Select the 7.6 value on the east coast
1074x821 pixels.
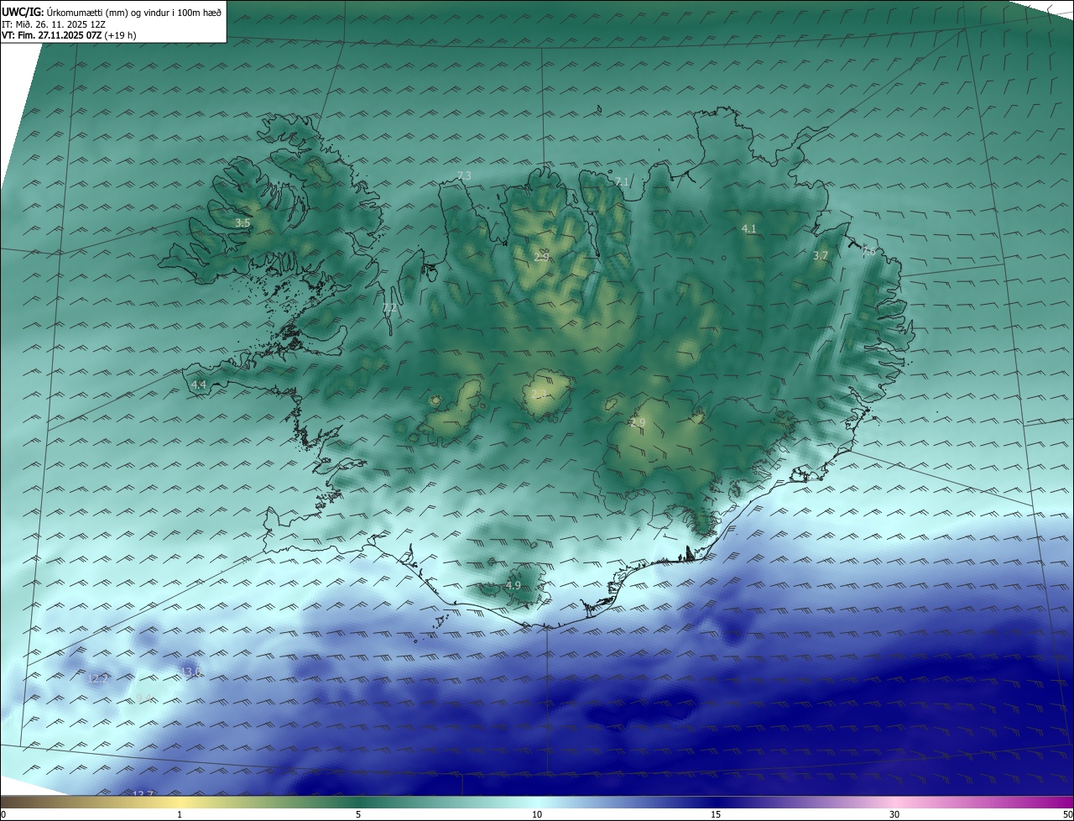868,251
